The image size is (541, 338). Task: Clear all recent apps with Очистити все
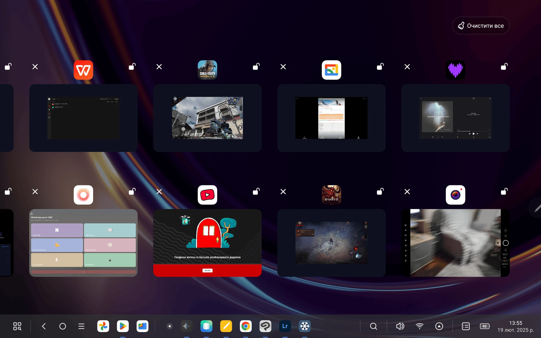481,26
